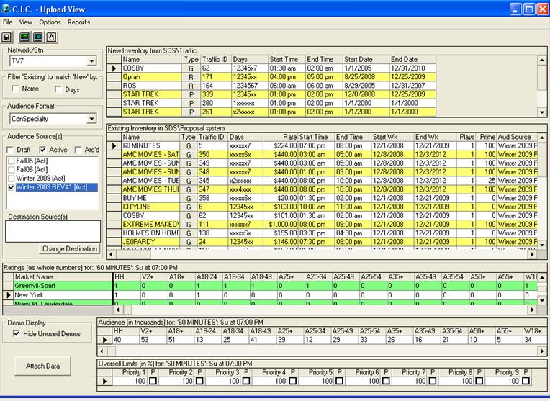Open the Reports menu
This screenshot has width=550, height=401.
coord(78,22)
